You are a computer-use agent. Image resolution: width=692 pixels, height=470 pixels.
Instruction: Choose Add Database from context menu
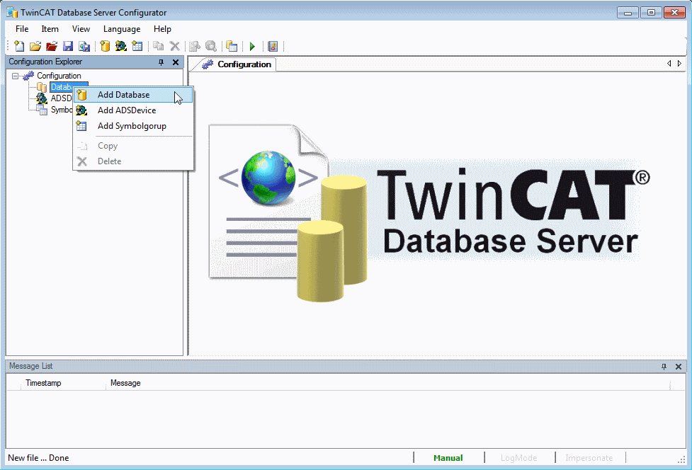pyautogui.click(x=133, y=95)
